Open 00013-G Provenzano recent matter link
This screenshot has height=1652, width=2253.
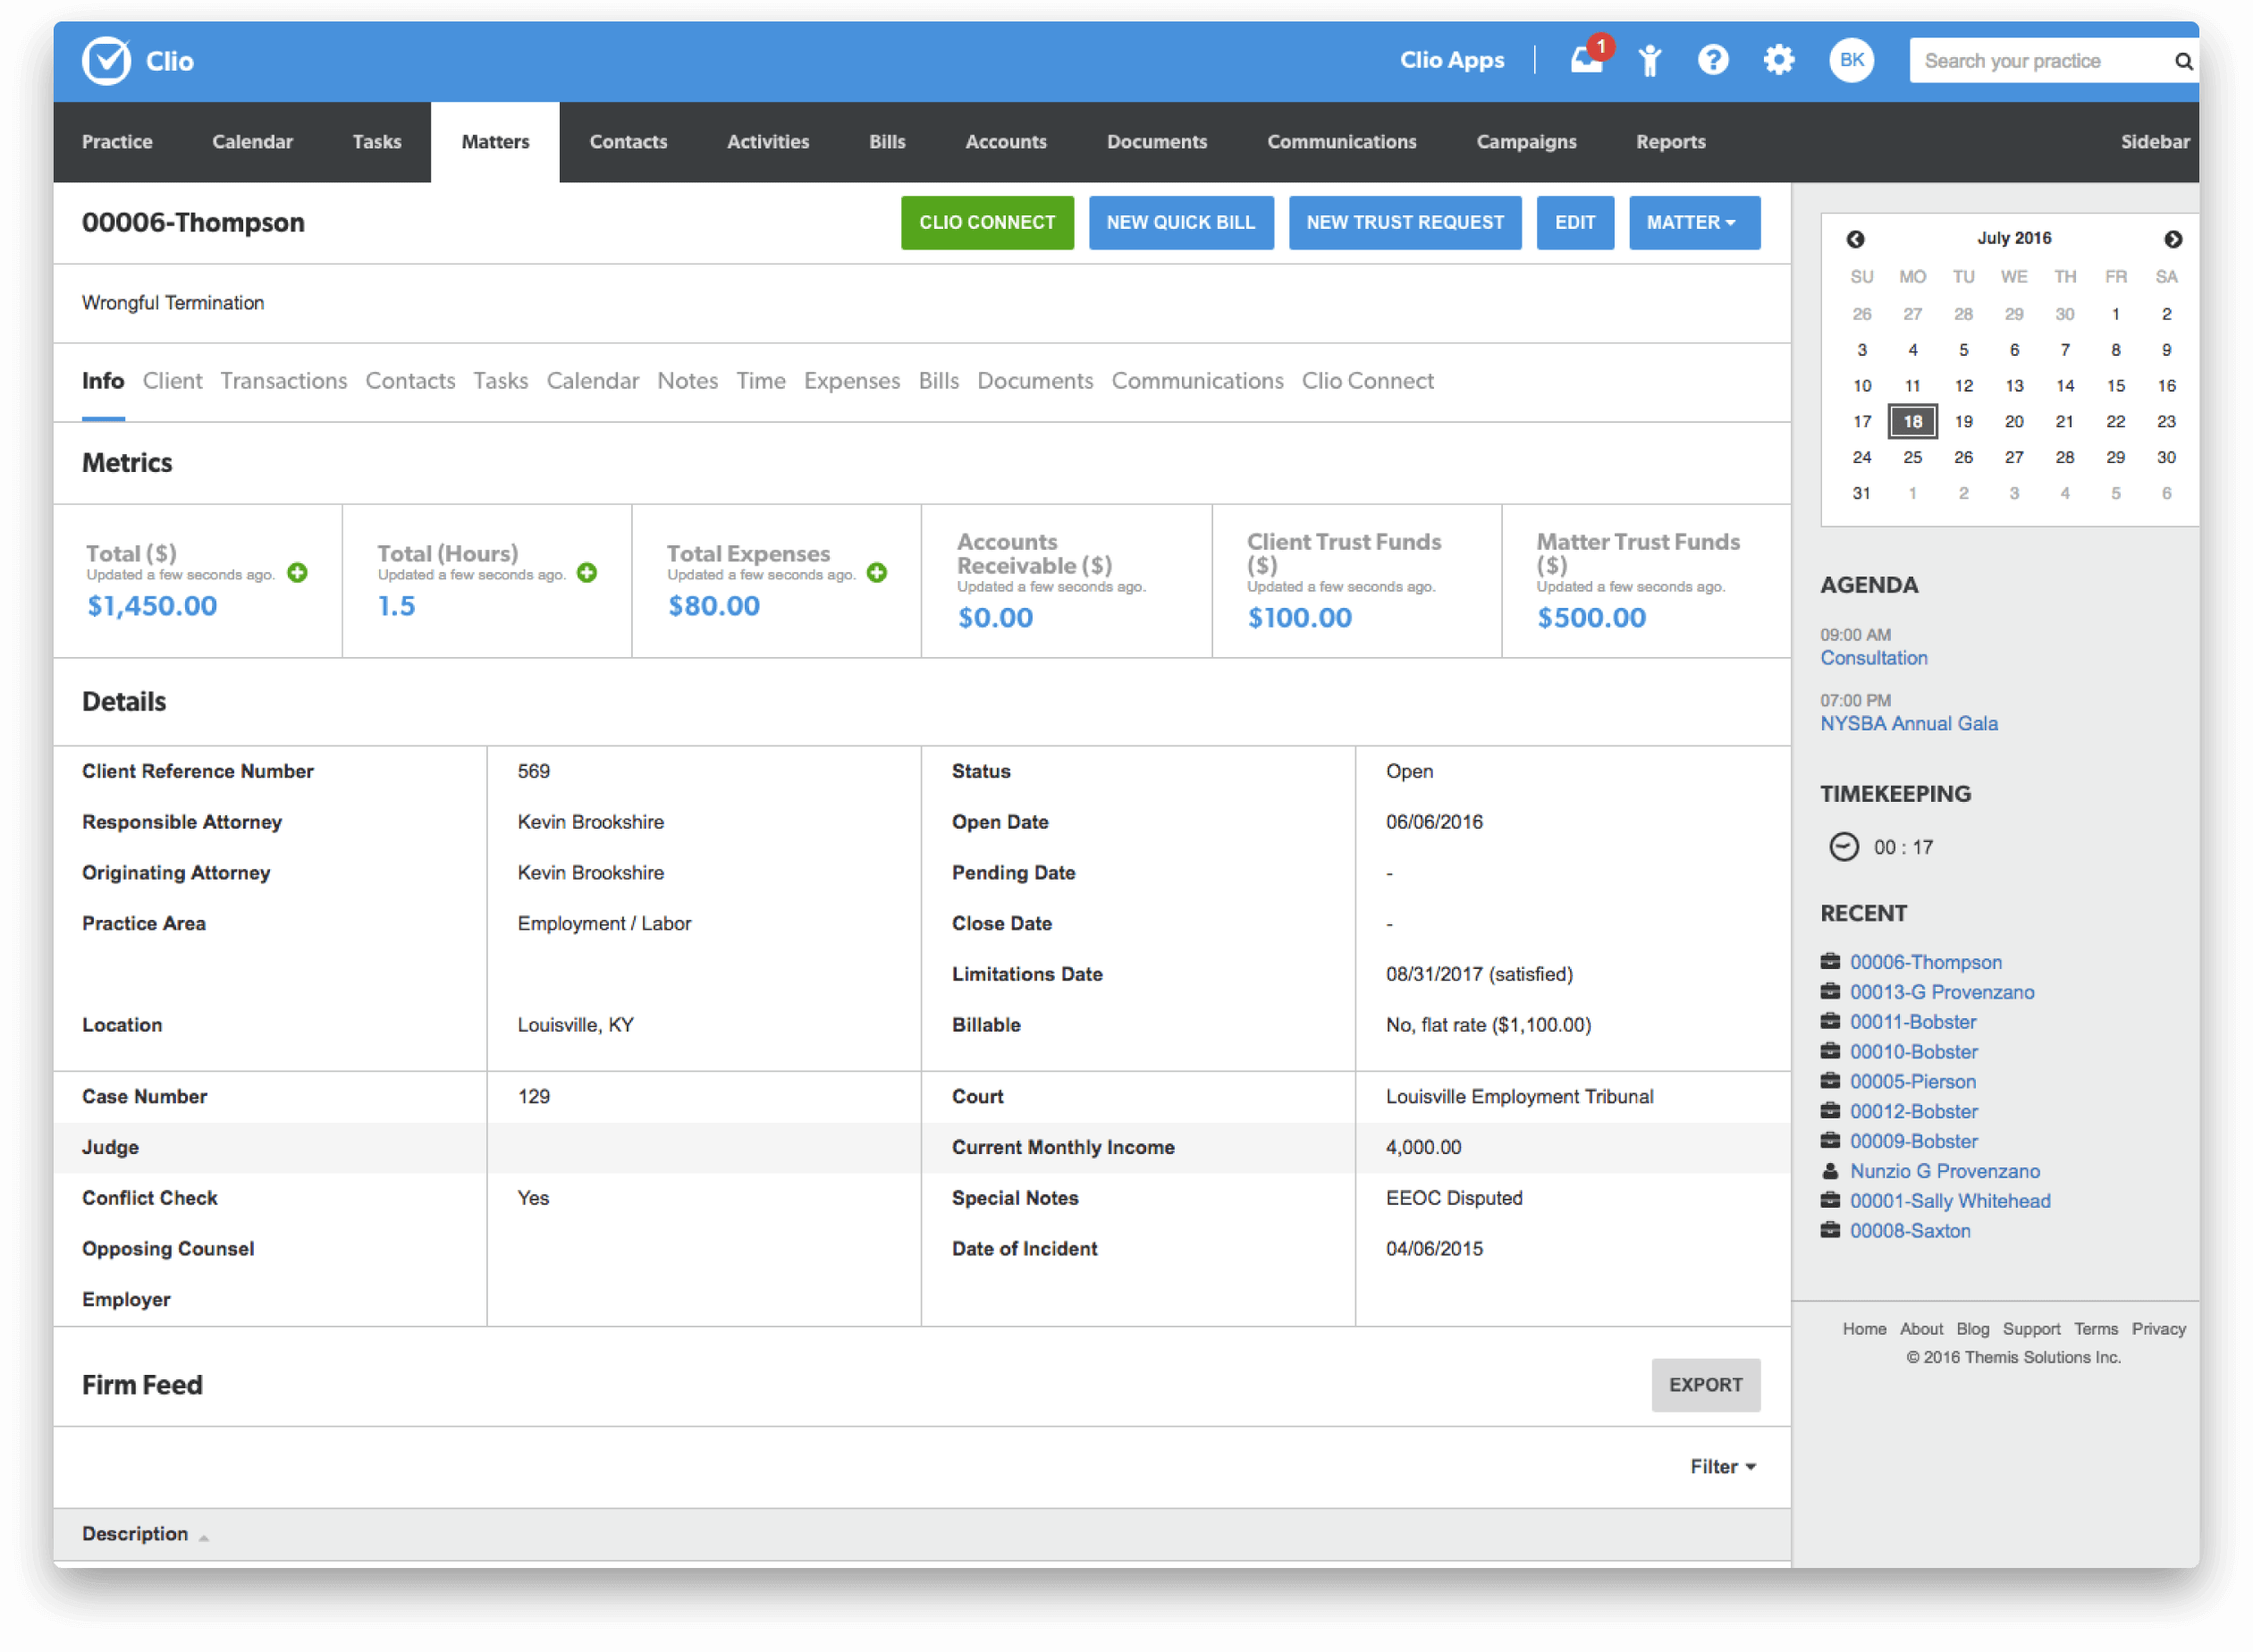point(1941,992)
